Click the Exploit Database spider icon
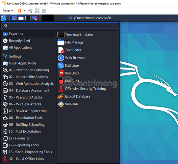The image size is (178, 164). (61, 96)
